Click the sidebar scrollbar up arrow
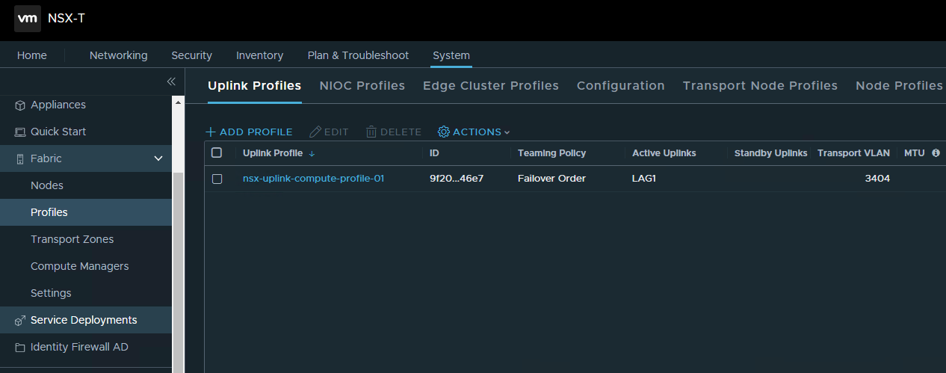Viewport: 946px width, 373px height. coord(178,102)
